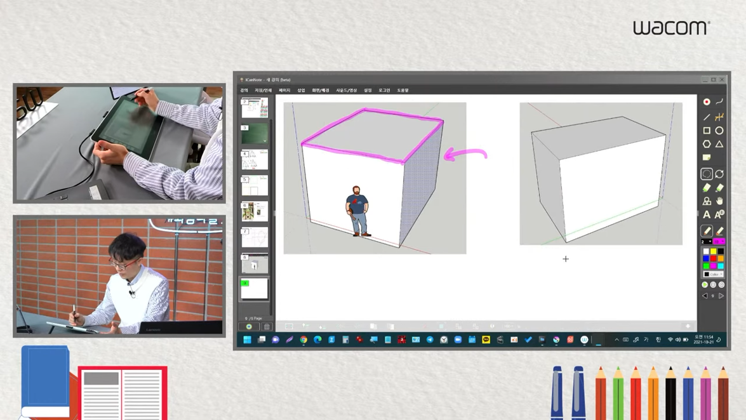This screenshot has height=420, width=746.
Task: Choose the text box A tool
Action: (x=719, y=214)
